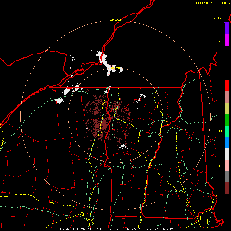Click the NEXLAB-College of DuPage credit text
This screenshot has width=231, height=231.
point(205,3)
